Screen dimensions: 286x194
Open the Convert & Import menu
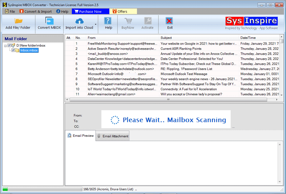coord(35,11)
